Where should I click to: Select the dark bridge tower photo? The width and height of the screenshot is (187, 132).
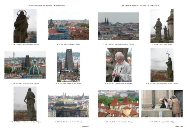pyautogui.click(x=68, y=65)
